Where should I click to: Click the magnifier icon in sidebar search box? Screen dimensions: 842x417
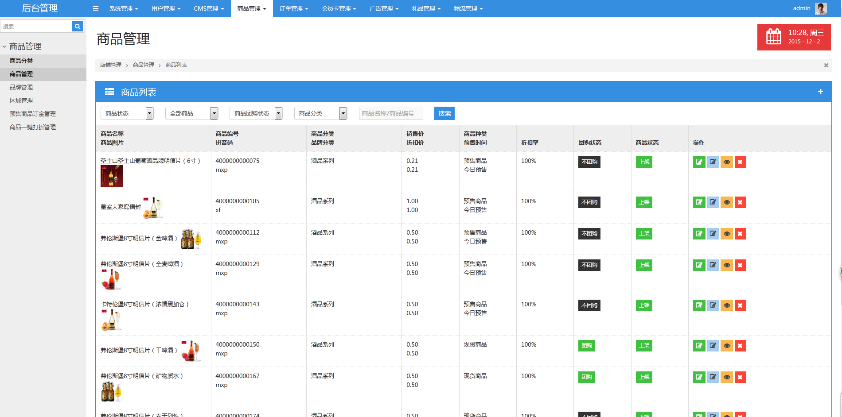click(77, 26)
